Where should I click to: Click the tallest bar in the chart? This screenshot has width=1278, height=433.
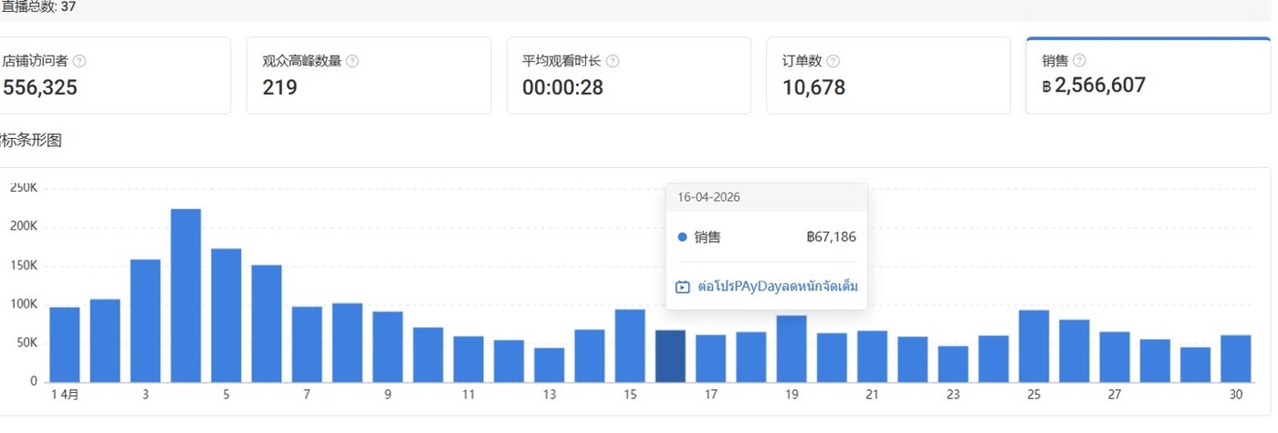click(x=185, y=295)
